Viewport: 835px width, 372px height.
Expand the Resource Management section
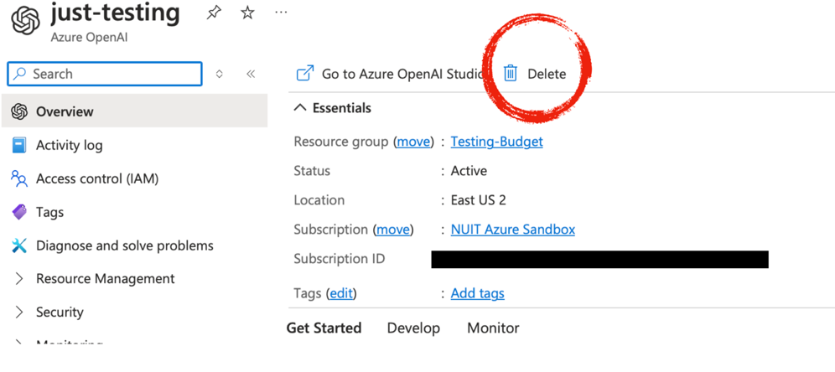coord(105,278)
